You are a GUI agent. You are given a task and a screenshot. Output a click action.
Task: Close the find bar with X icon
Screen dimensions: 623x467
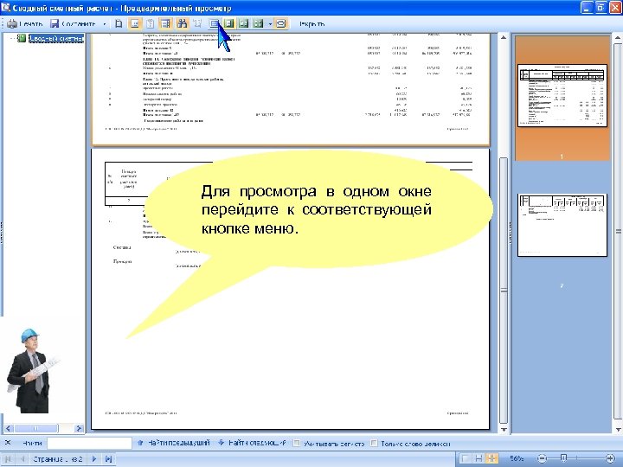click(x=10, y=443)
